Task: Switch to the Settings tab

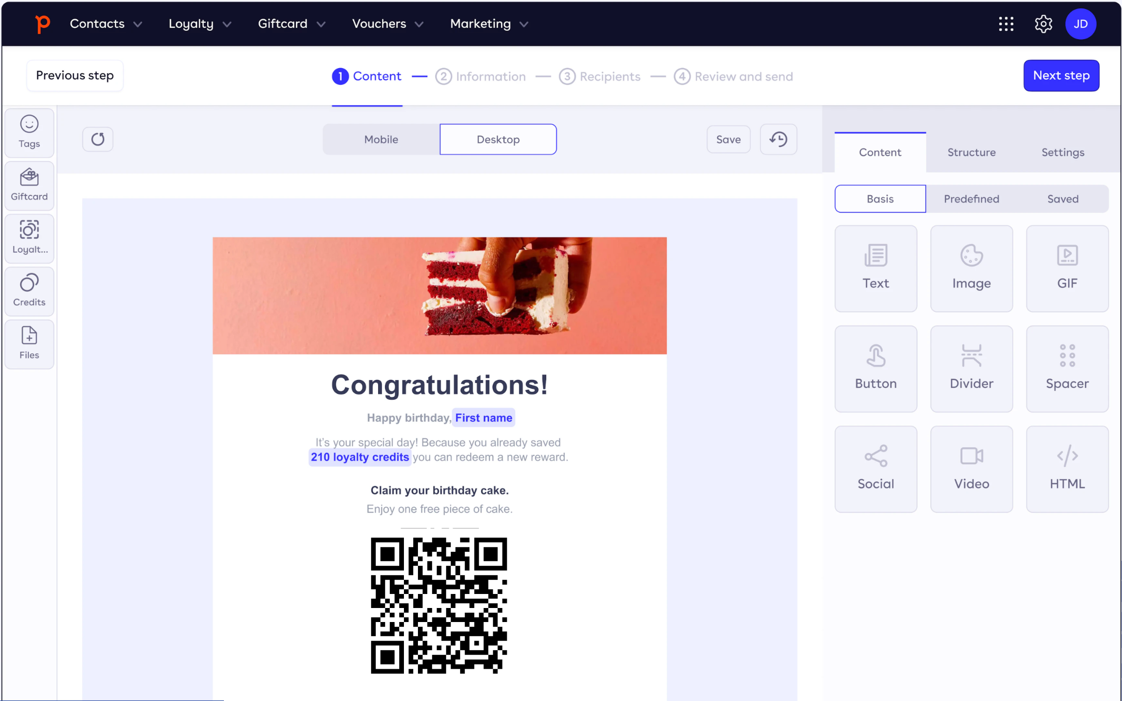Action: tap(1062, 152)
